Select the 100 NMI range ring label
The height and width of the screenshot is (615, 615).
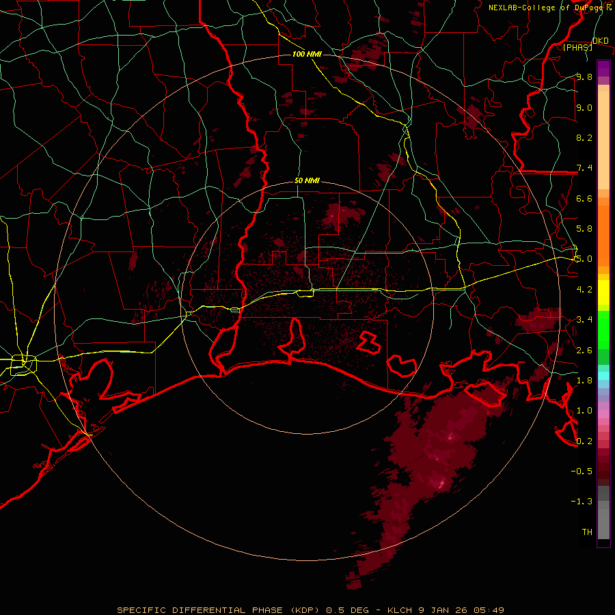(307, 54)
